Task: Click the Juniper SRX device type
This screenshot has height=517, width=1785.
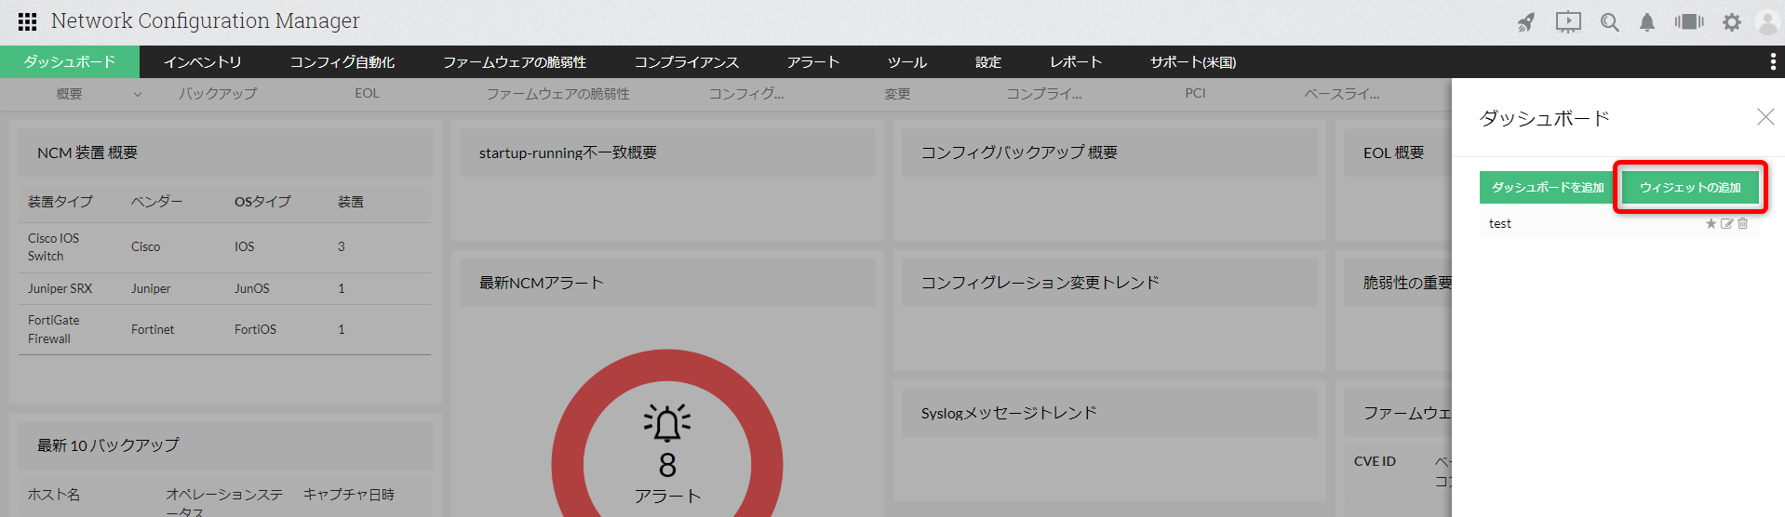Action: (60, 288)
